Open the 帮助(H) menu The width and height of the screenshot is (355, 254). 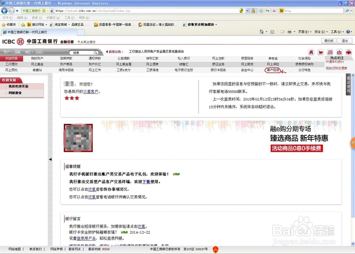pos(84,18)
